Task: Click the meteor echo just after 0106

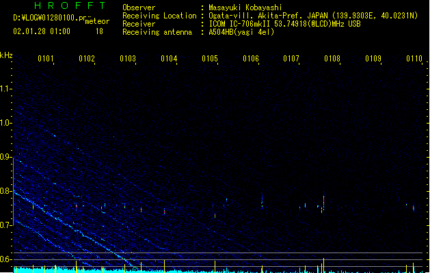Action: pos(262,201)
